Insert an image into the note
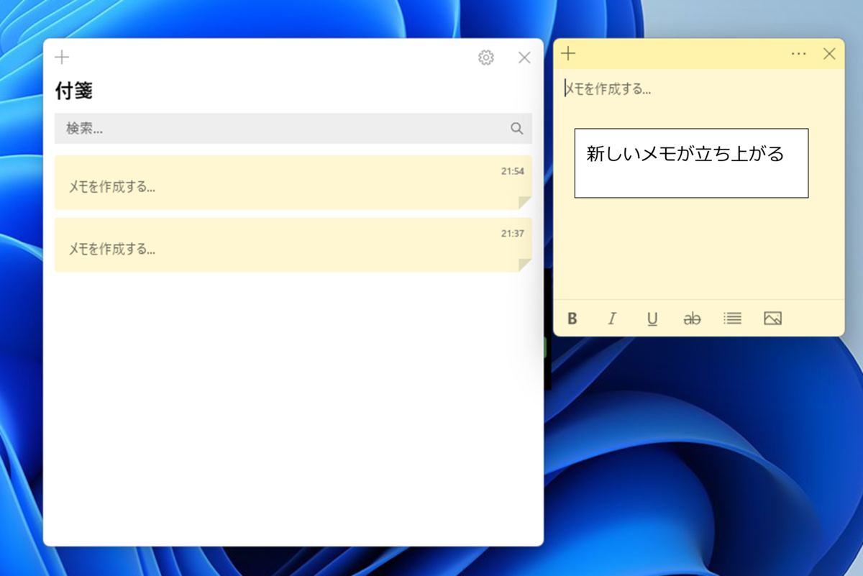 772,318
